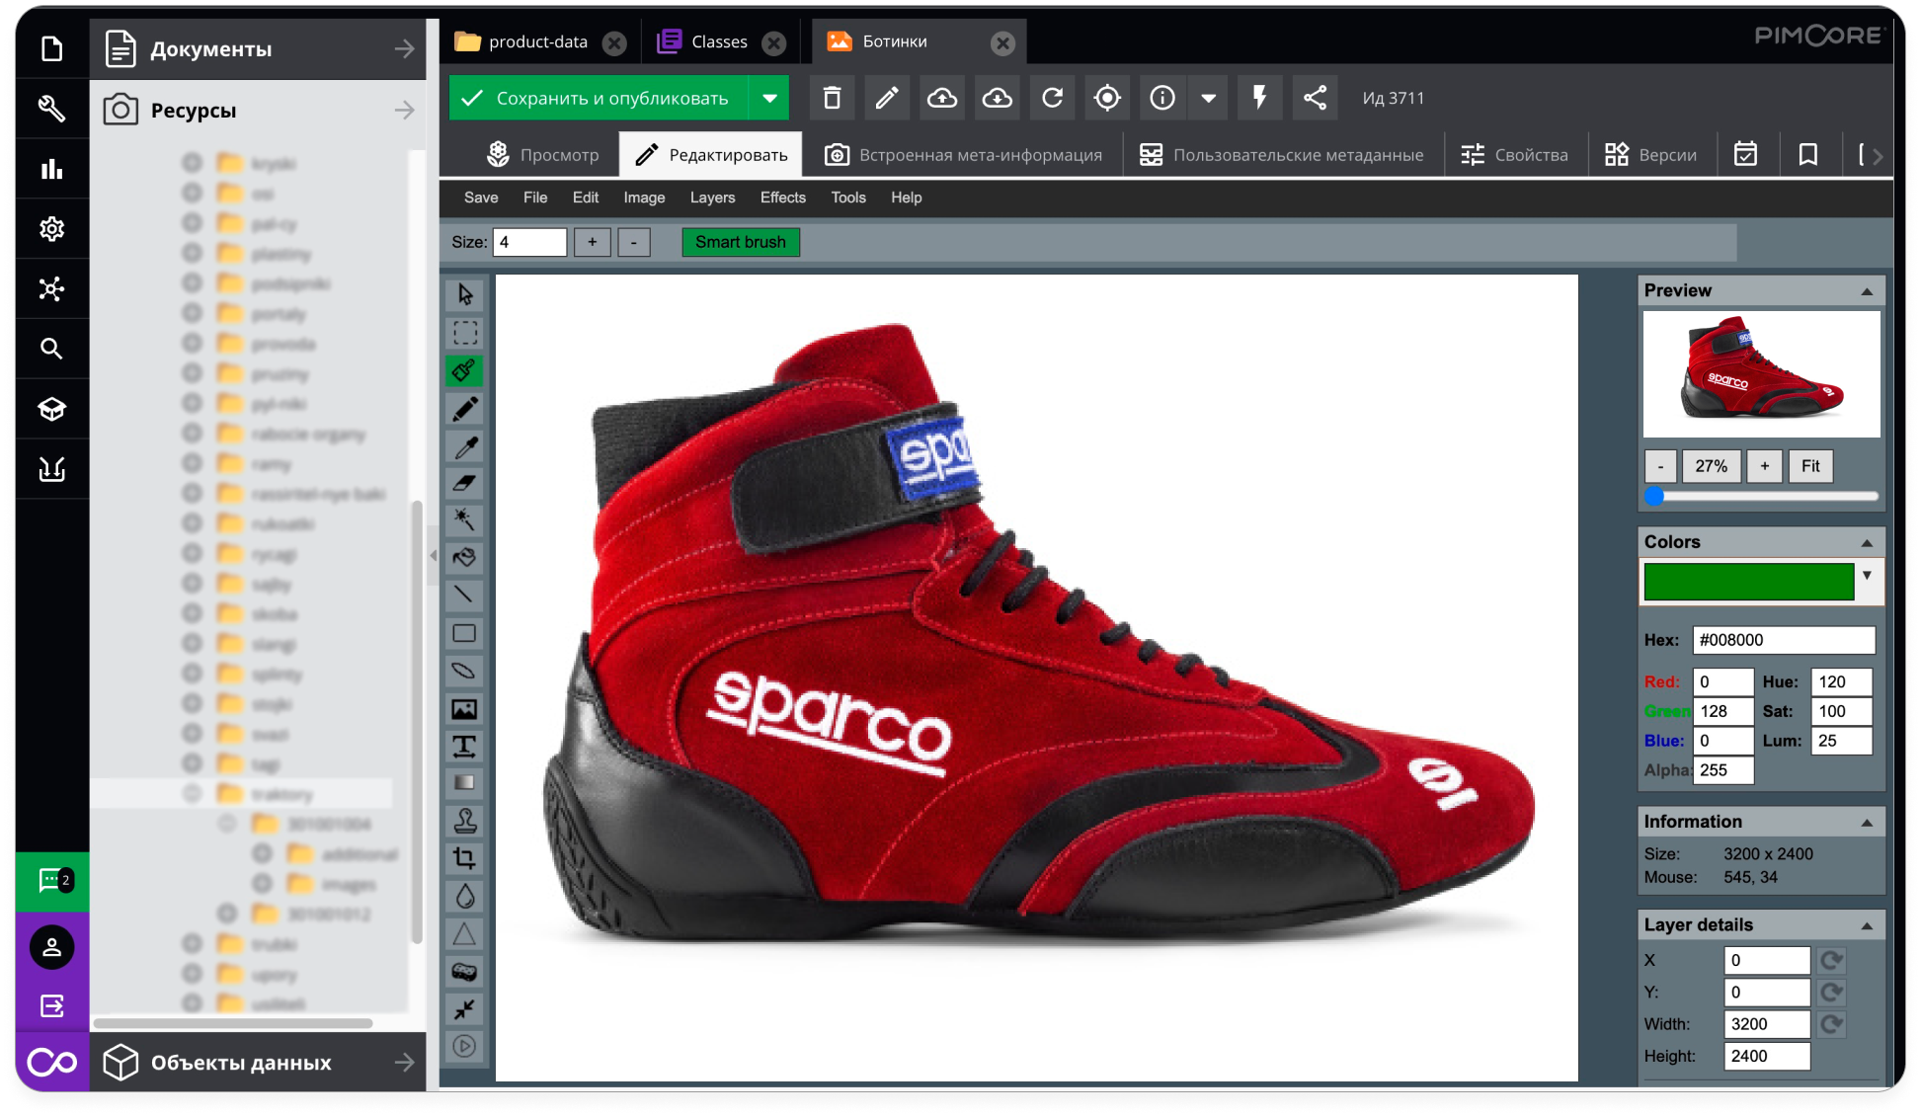
Task: Show asset info with circled i icon
Action: [1162, 98]
